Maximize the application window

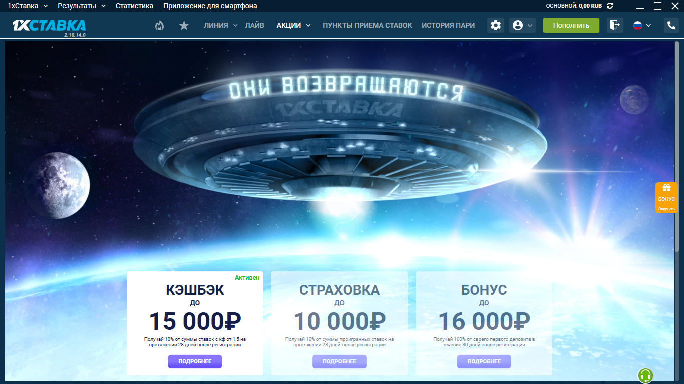tap(658, 6)
